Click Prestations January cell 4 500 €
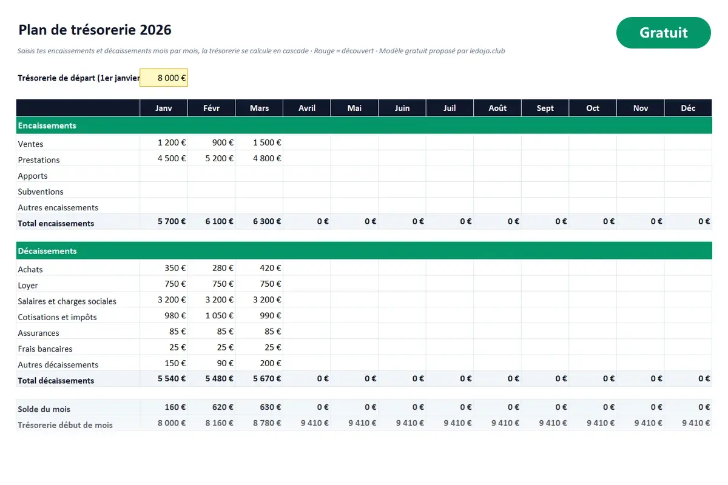 (164, 158)
